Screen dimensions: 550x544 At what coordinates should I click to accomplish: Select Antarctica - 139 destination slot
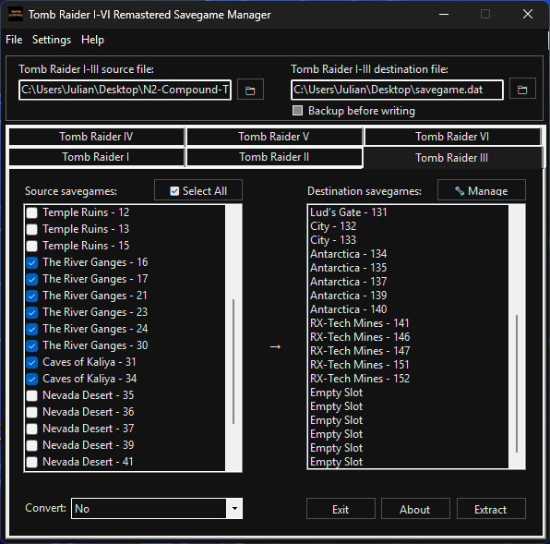pyautogui.click(x=408, y=296)
